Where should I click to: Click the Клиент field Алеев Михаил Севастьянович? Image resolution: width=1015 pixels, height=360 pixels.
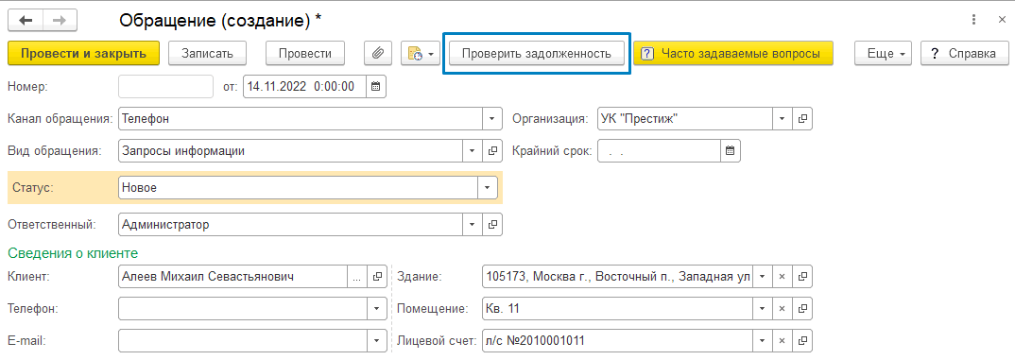tap(233, 277)
